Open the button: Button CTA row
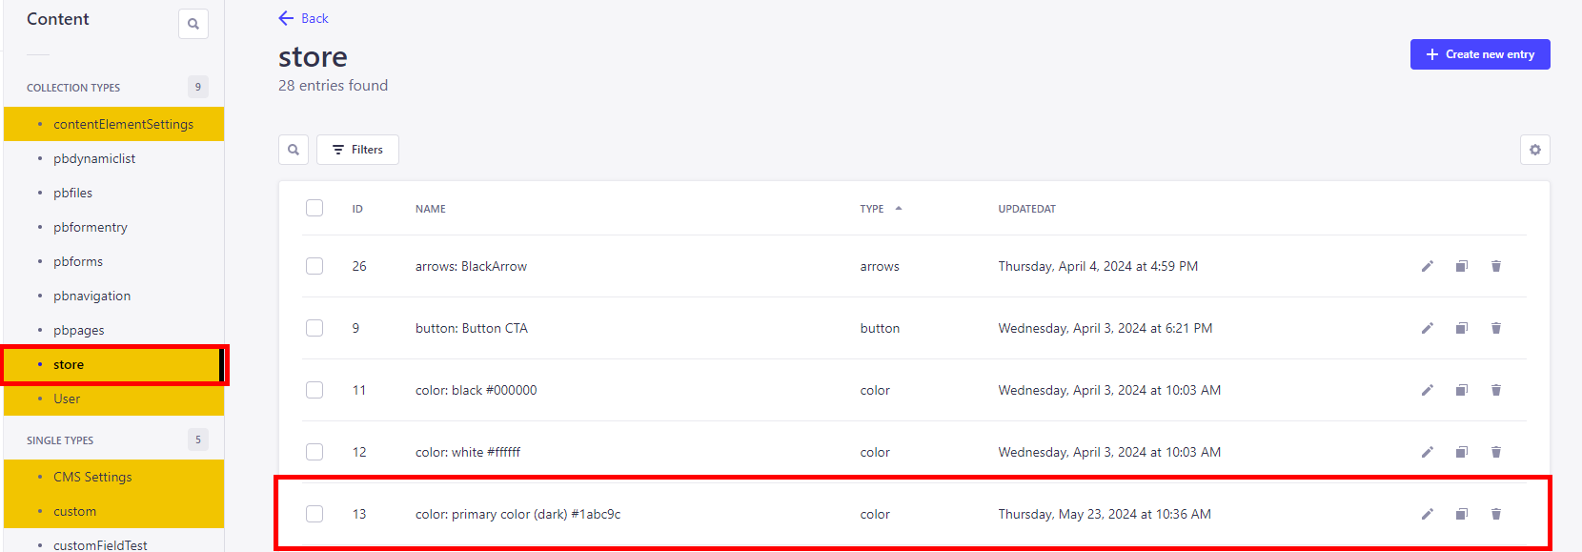This screenshot has height=552, width=1582. (472, 328)
